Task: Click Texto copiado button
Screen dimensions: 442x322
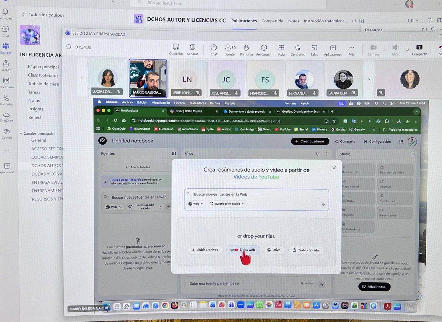Action: [306, 250]
